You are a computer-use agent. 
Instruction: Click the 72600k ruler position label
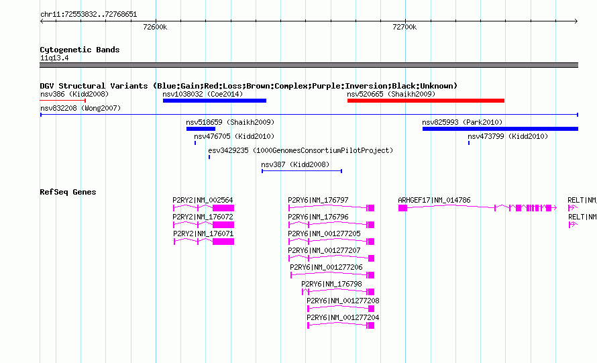pos(155,27)
